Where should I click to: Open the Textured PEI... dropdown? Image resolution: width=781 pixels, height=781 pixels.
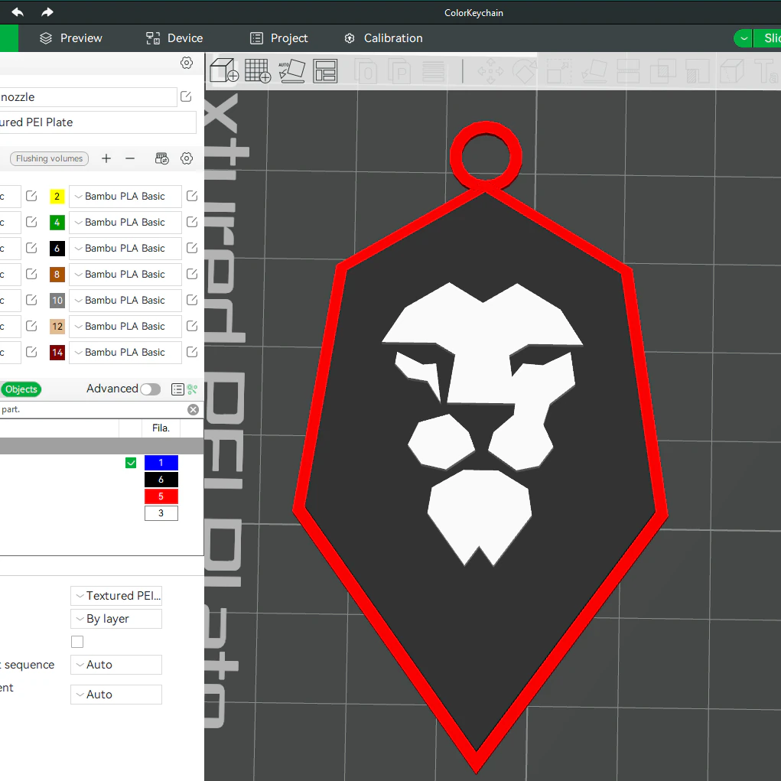[116, 596]
